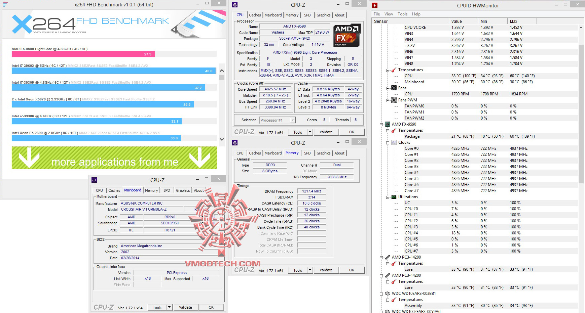
Task: Click the AMD FX Unlocked logo in CPU-Z
Action: pos(347,35)
